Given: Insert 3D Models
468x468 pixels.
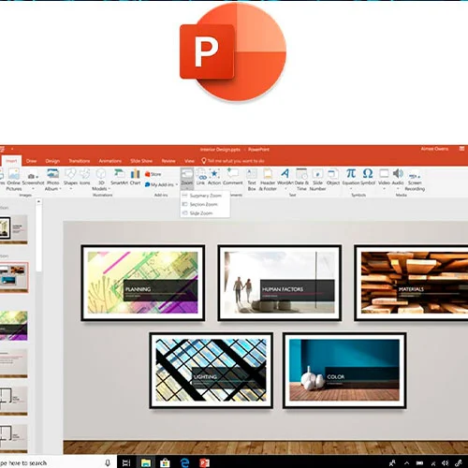Looking at the screenshot, I should pyautogui.click(x=101, y=180).
